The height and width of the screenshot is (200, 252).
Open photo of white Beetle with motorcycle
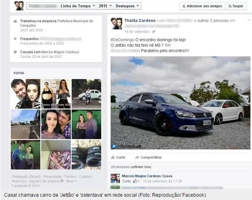point(86,93)
